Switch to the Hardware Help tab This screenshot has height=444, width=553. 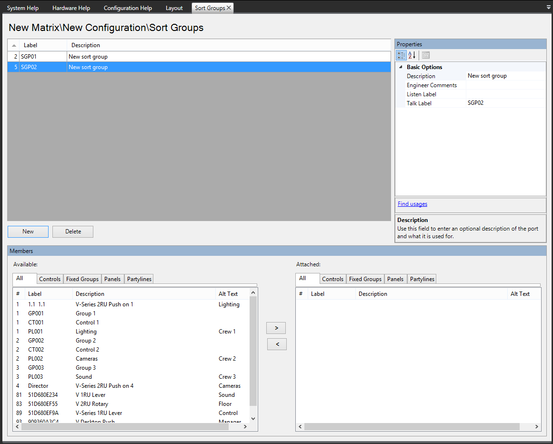(71, 8)
